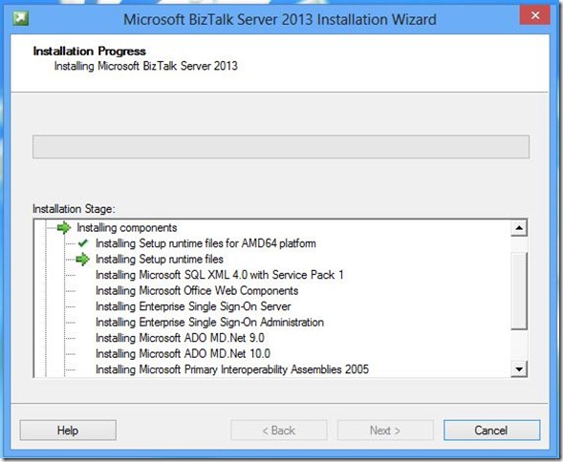Click the Installation Stage label

click(74, 209)
